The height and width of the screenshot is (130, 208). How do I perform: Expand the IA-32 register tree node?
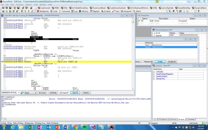pyautogui.click(x=154, y=33)
